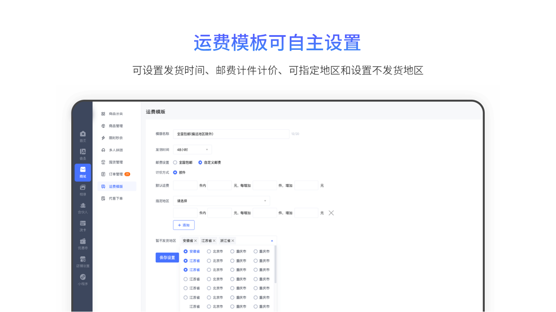The width and height of the screenshot is (556, 312).
Task: Focus 模版名称 template name field
Action: pos(231,134)
